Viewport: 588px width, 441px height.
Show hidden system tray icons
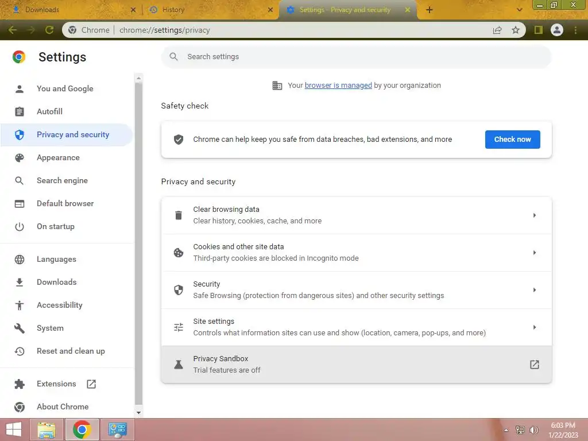pos(506,430)
